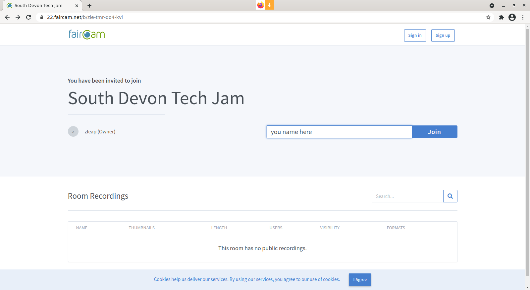The height and width of the screenshot is (290, 530).
Task: Click the recordings search magnifier button
Action: click(450, 196)
